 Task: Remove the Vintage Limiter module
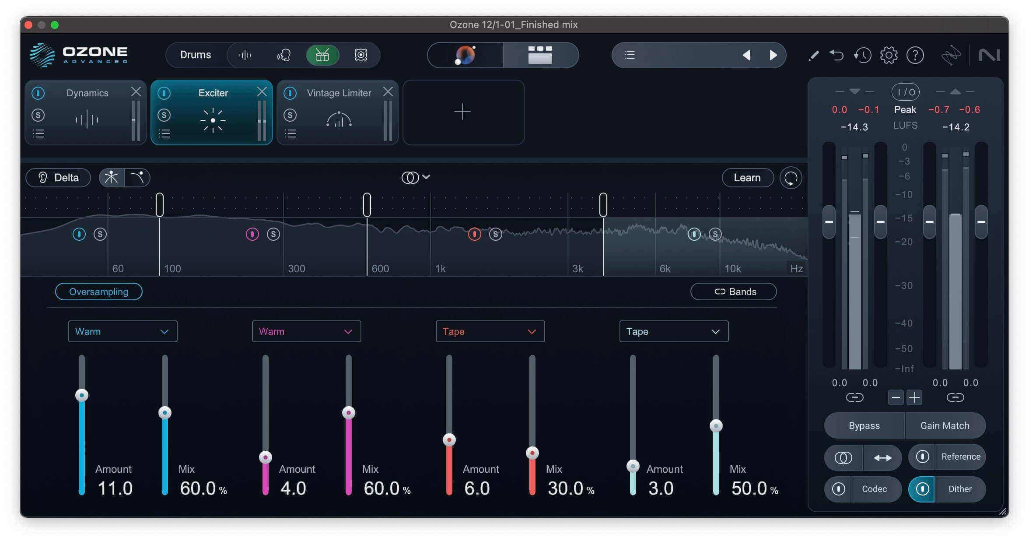coord(388,91)
